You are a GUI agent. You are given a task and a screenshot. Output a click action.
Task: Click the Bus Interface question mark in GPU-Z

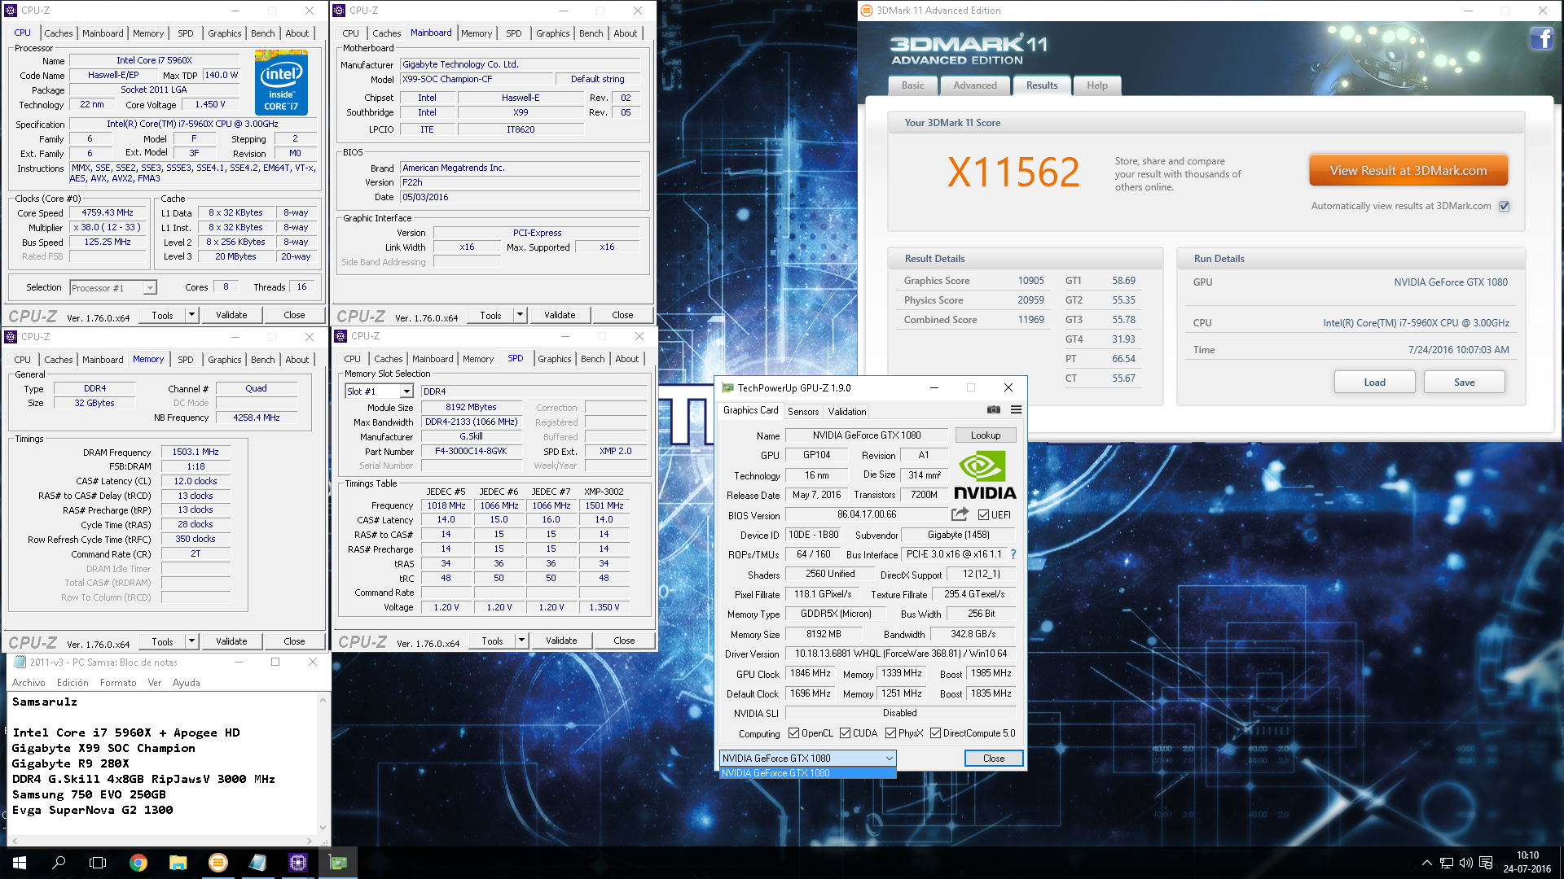click(1013, 554)
